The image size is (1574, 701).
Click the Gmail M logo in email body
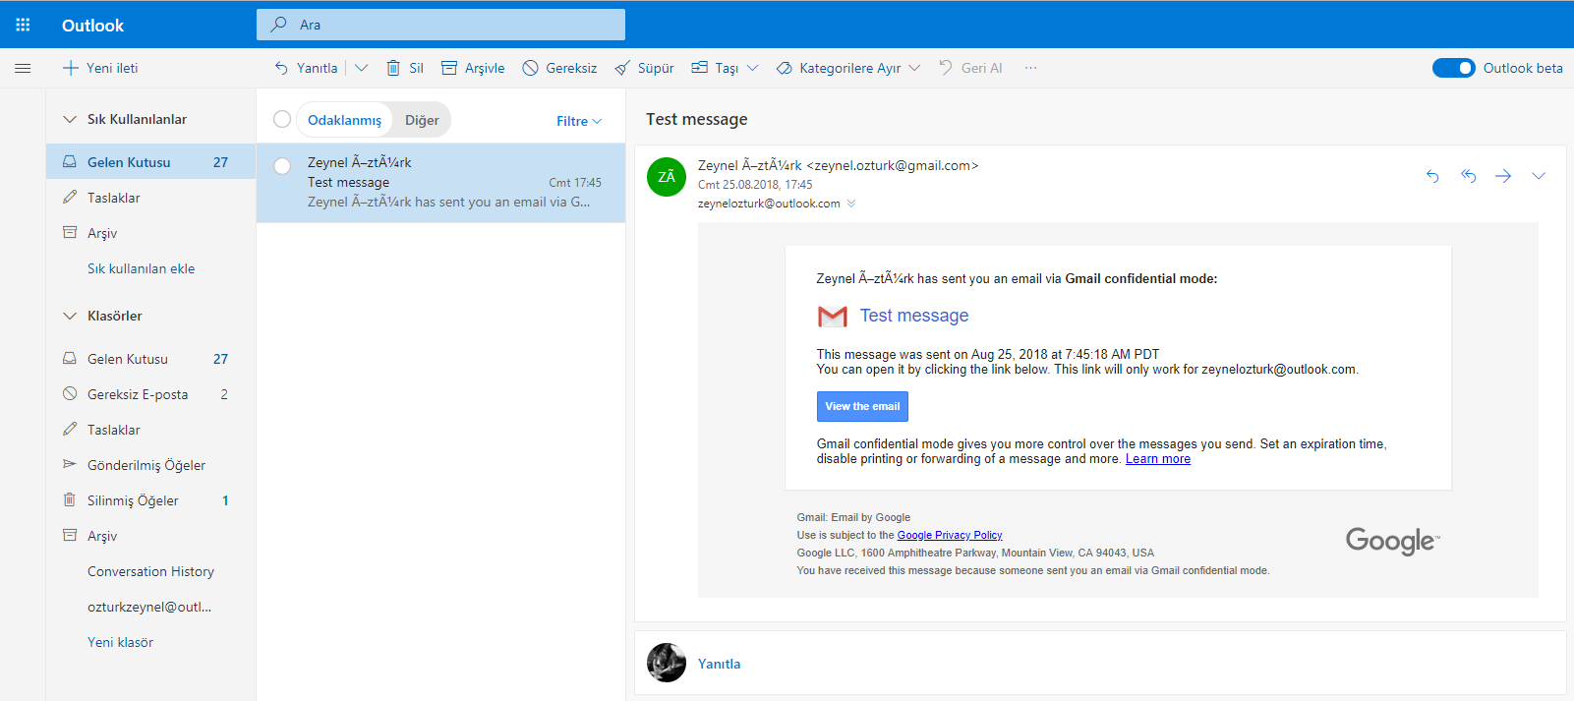click(833, 316)
